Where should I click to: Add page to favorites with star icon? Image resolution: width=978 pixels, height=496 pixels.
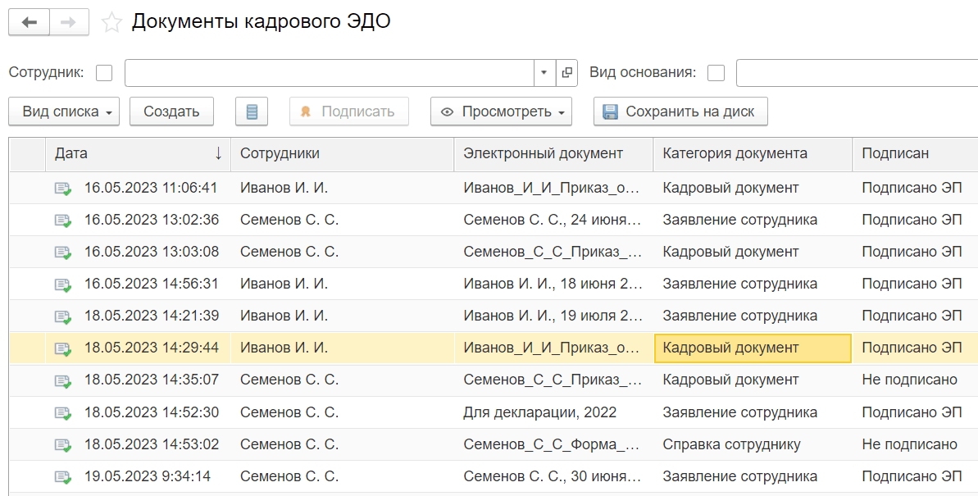[x=111, y=23]
